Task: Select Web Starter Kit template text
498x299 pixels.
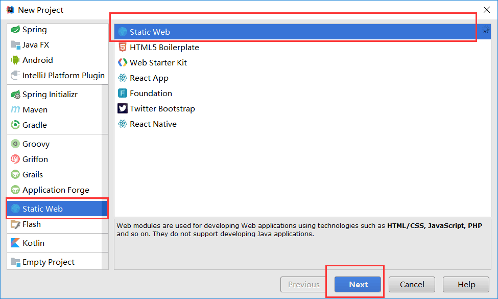Action: tap(158, 62)
